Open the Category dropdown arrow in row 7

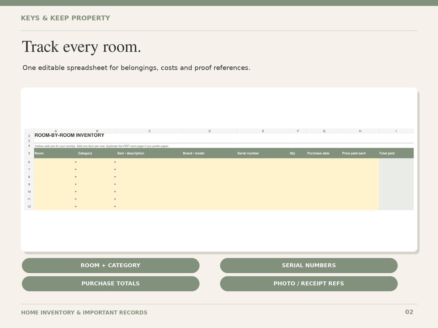[115, 169]
